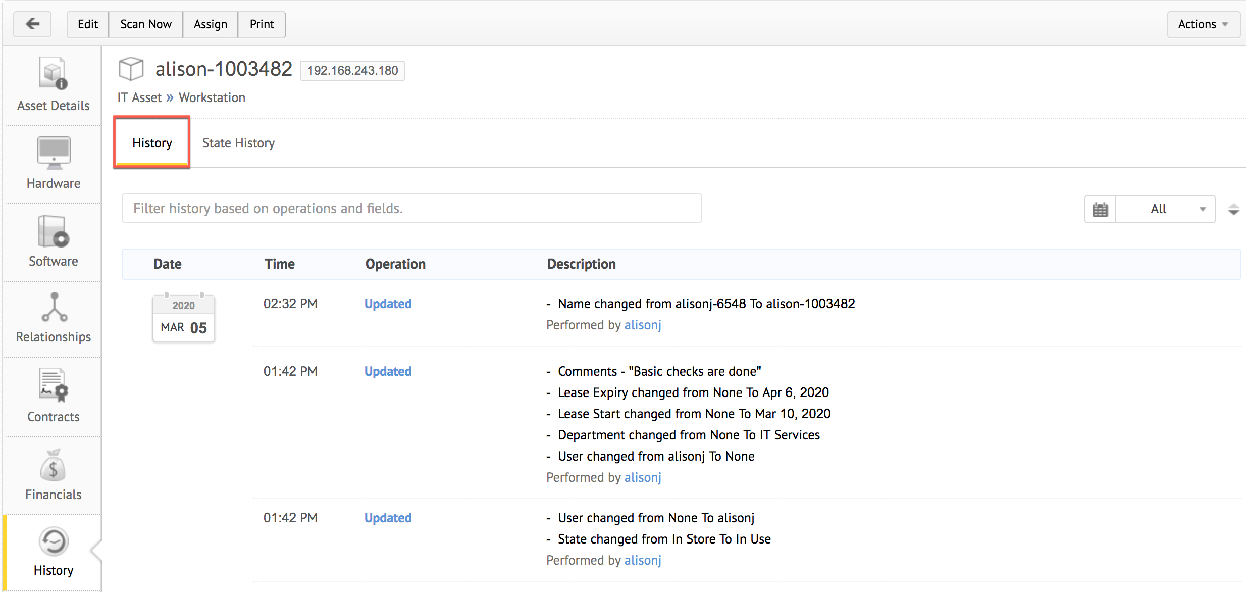Image resolution: width=1246 pixels, height=592 pixels.
Task: Click the Assign button
Action: 210,24
